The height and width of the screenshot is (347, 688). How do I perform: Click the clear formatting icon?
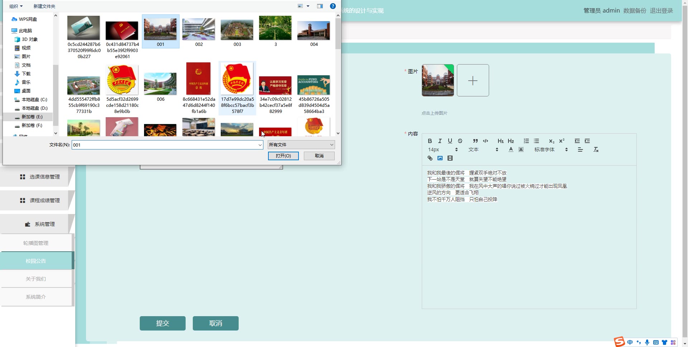(x=596, y=149)
